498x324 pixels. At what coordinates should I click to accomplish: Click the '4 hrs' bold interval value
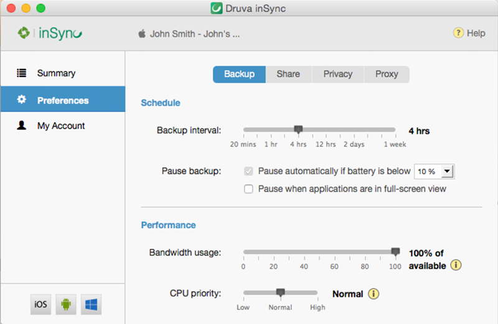point(419,131)
